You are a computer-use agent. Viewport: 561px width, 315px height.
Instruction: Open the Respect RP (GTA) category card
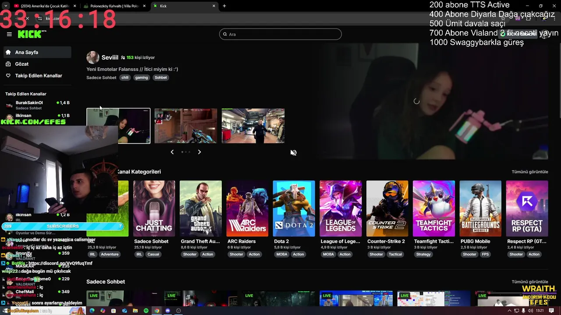(x=527, y=208)
